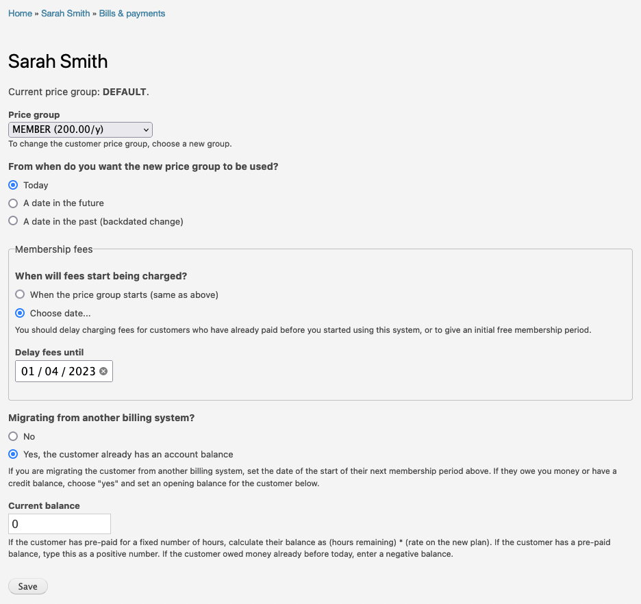This screenshot has width=641, height=604.
Task: Click the 'Current balance' field label
Action: [x=44, y=506]
